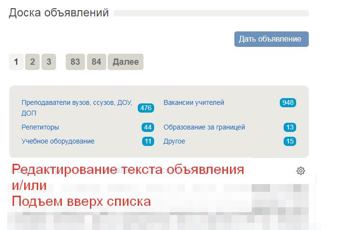Click the 476 count badge
Image resolution: width=345 pixels, height=230 pixels.
pyautogui.click(x=146, y=108)
